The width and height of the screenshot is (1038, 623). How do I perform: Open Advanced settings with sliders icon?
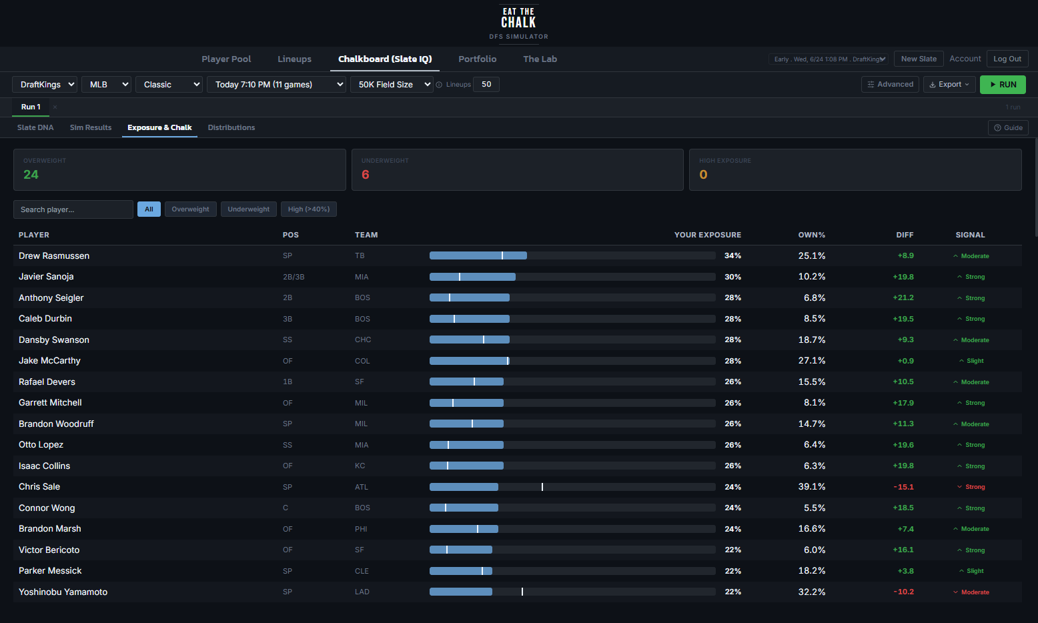tap(890, 84)
